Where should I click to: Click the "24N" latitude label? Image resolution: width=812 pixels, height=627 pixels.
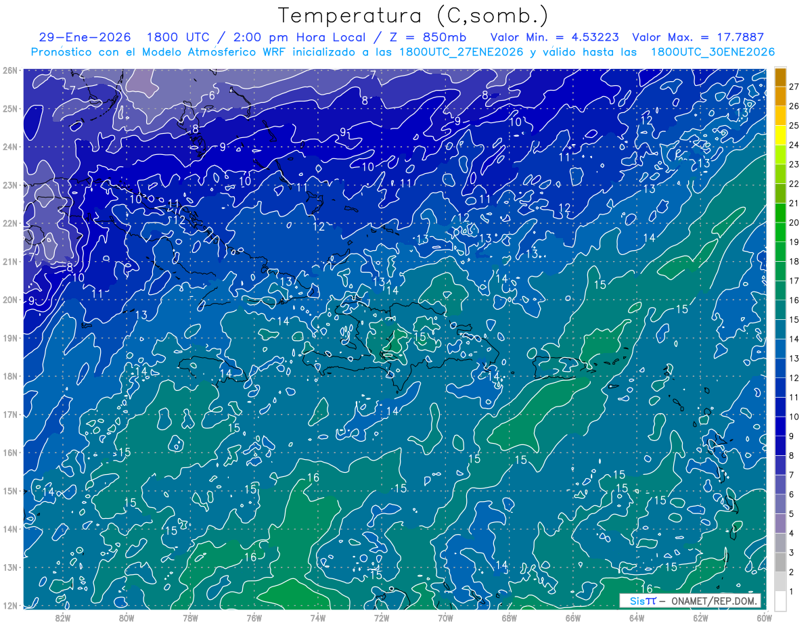pyautogui.click(x=10, y=147)
